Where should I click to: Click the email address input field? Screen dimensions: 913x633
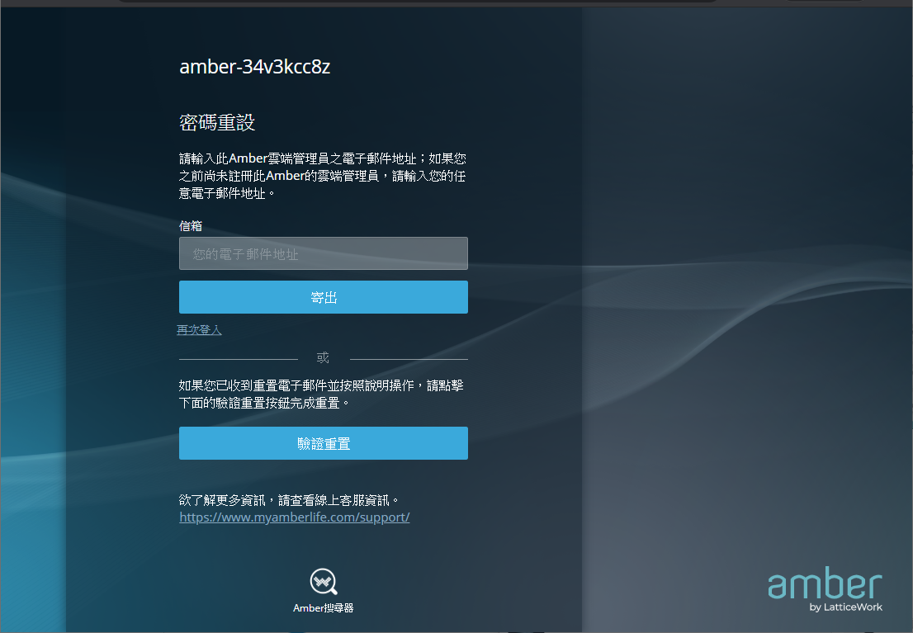(x=323, y=253)
